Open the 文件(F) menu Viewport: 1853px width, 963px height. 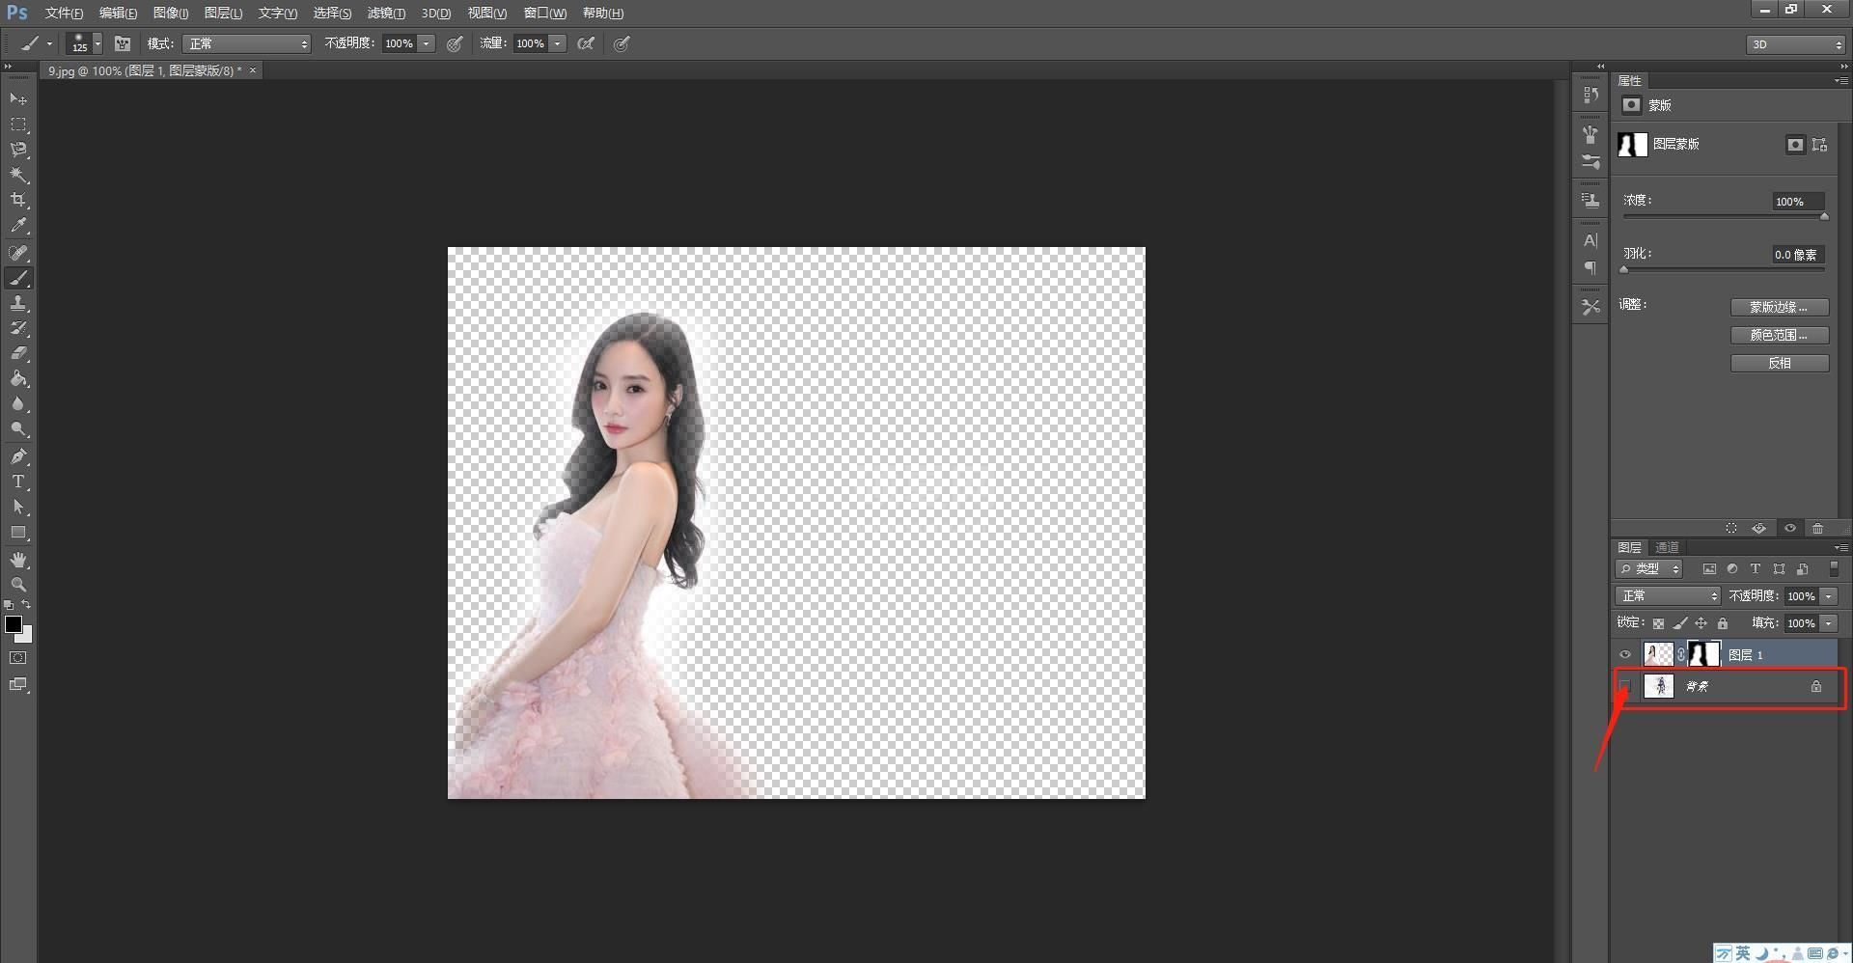tap(64, 13)
